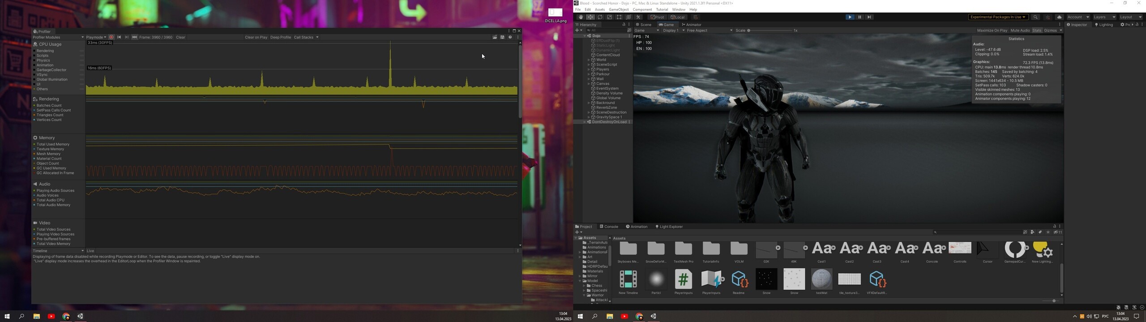Click the grid snapping icon in Unity toolbar
The height and width of the screenshot is (322, 1146).
(696, 17)
